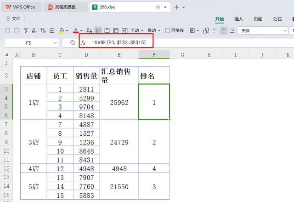Viewport: 294px width, 202px height.
Task: Click the wrap text icon
Action: (x=107, y=30)
